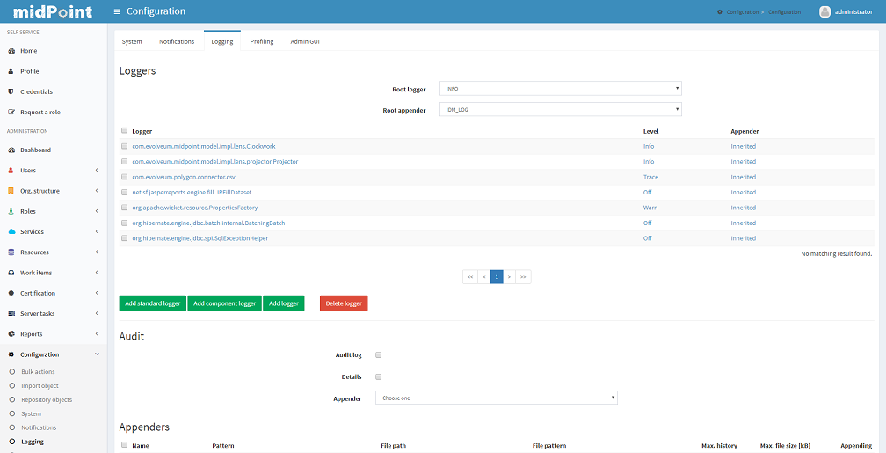Screen dimensions: 886x453
Task: Tick the Details checkbox under Audit
Action: (379, 376)
